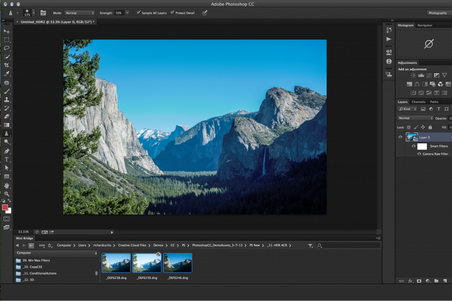Toggle Quick Mask mode button
Image resolution: width=452 pixels, height=301 pixels.
(7, 219)
